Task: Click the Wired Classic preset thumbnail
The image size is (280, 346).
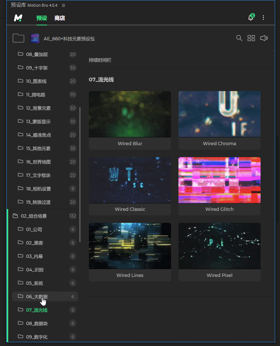Action: coord(130,180)
